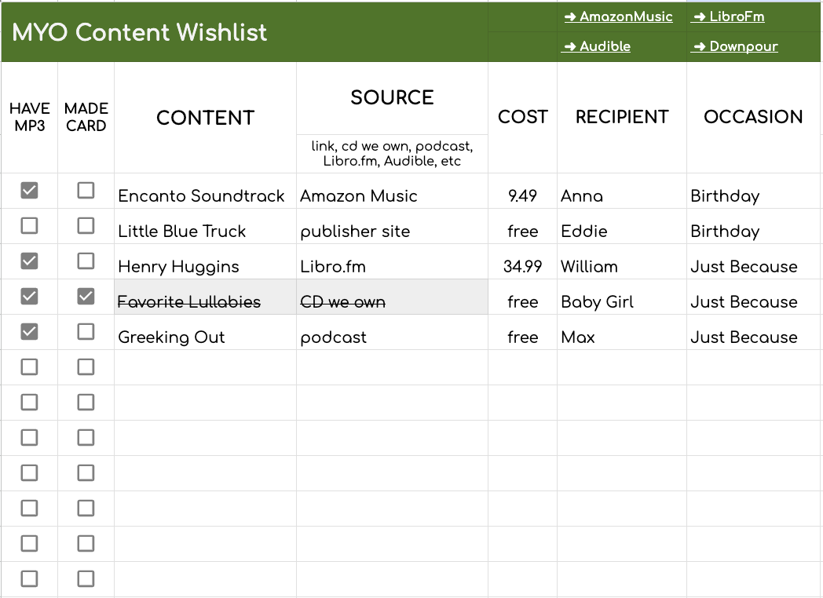Select the Libro.fm source cell
Viewport: 823px width, 598px height.
click(392, 262)
